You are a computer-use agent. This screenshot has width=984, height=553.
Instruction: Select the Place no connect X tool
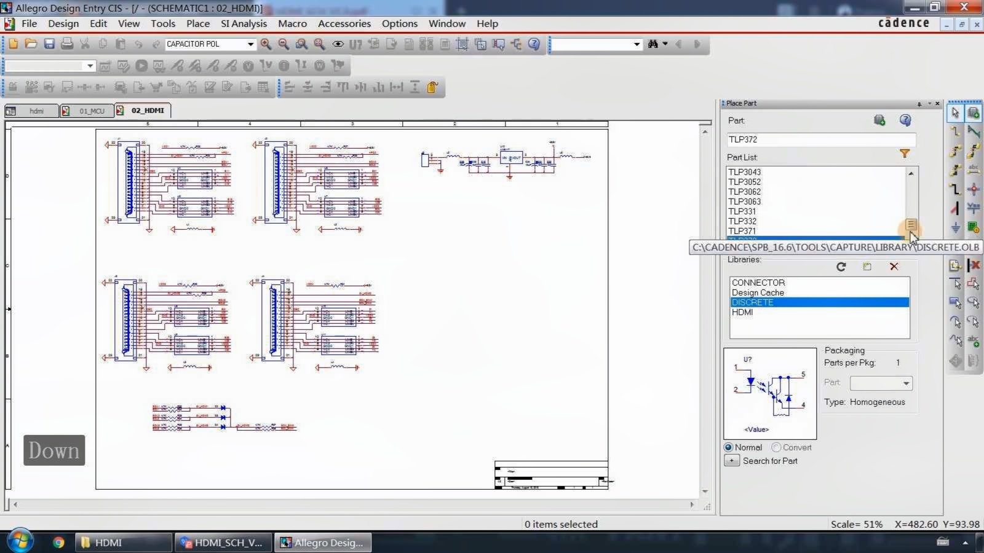coord(974,265)
